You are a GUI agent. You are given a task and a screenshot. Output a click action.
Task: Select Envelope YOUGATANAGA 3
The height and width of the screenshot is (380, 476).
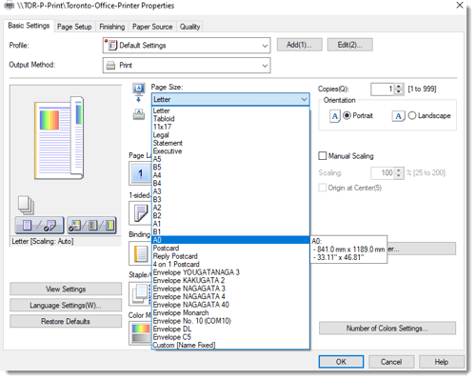click(x=230, y=272)
